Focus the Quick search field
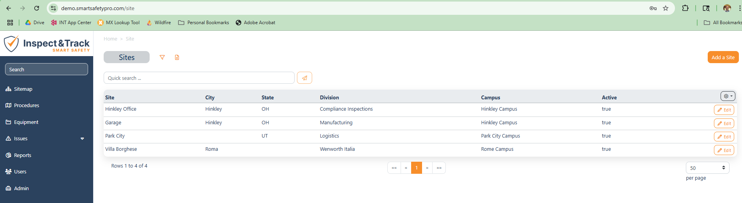Viewport: 742px width, 203px height. (199, 78)
